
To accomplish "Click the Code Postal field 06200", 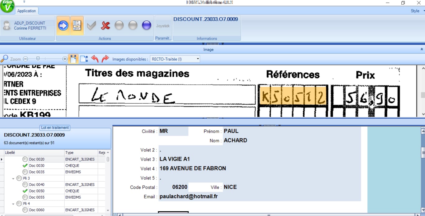I will click(173, 187).
